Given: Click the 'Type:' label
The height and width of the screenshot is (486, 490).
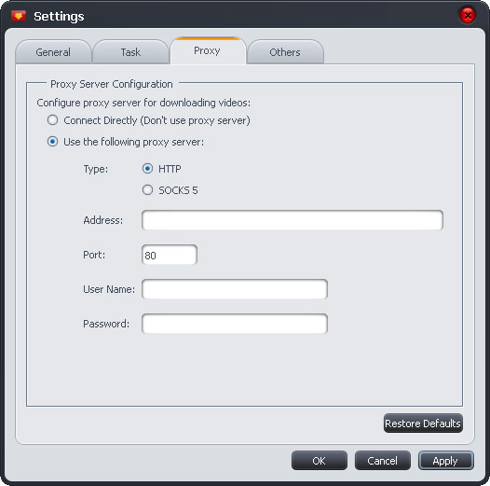Looking at the screenshot, I should [x=96, y=169].
